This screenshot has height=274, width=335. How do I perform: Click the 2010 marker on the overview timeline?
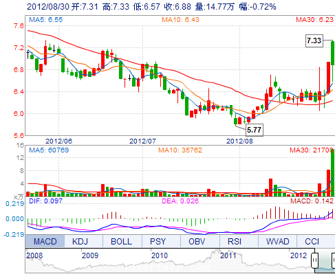pos(160,255)
